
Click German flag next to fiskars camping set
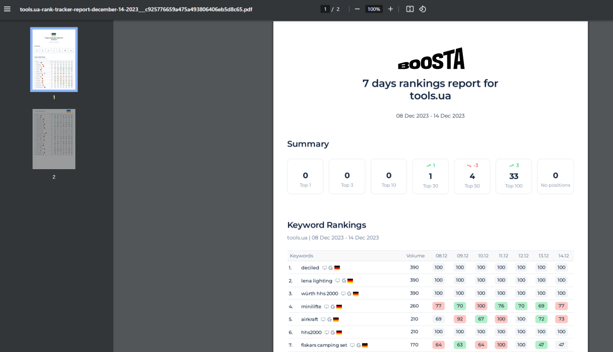(x=365, y=346)
